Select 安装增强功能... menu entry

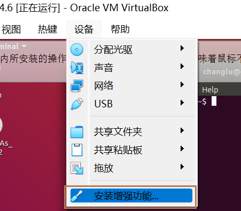(131, 196)
